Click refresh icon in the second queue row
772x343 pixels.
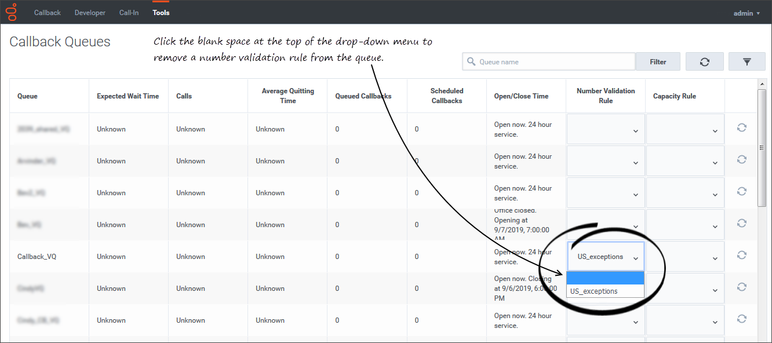click(741, 159)
